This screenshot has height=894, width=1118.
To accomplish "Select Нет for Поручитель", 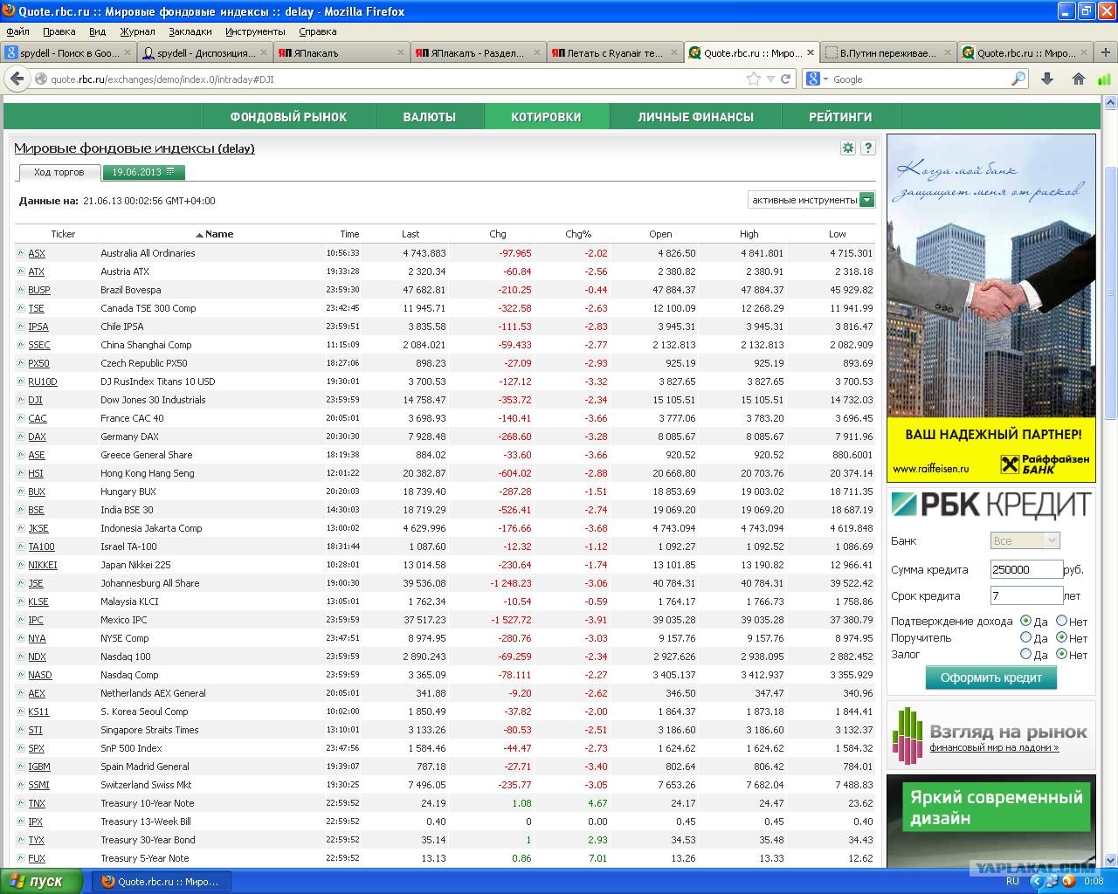I will (x=1061, y=637).
